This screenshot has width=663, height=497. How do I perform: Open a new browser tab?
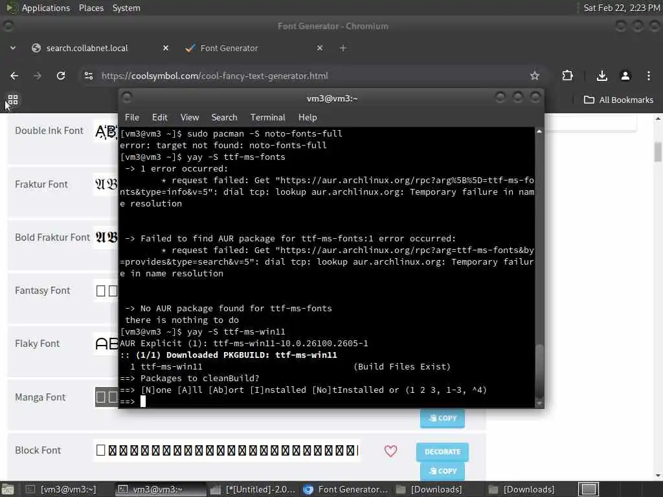[343, 48]
